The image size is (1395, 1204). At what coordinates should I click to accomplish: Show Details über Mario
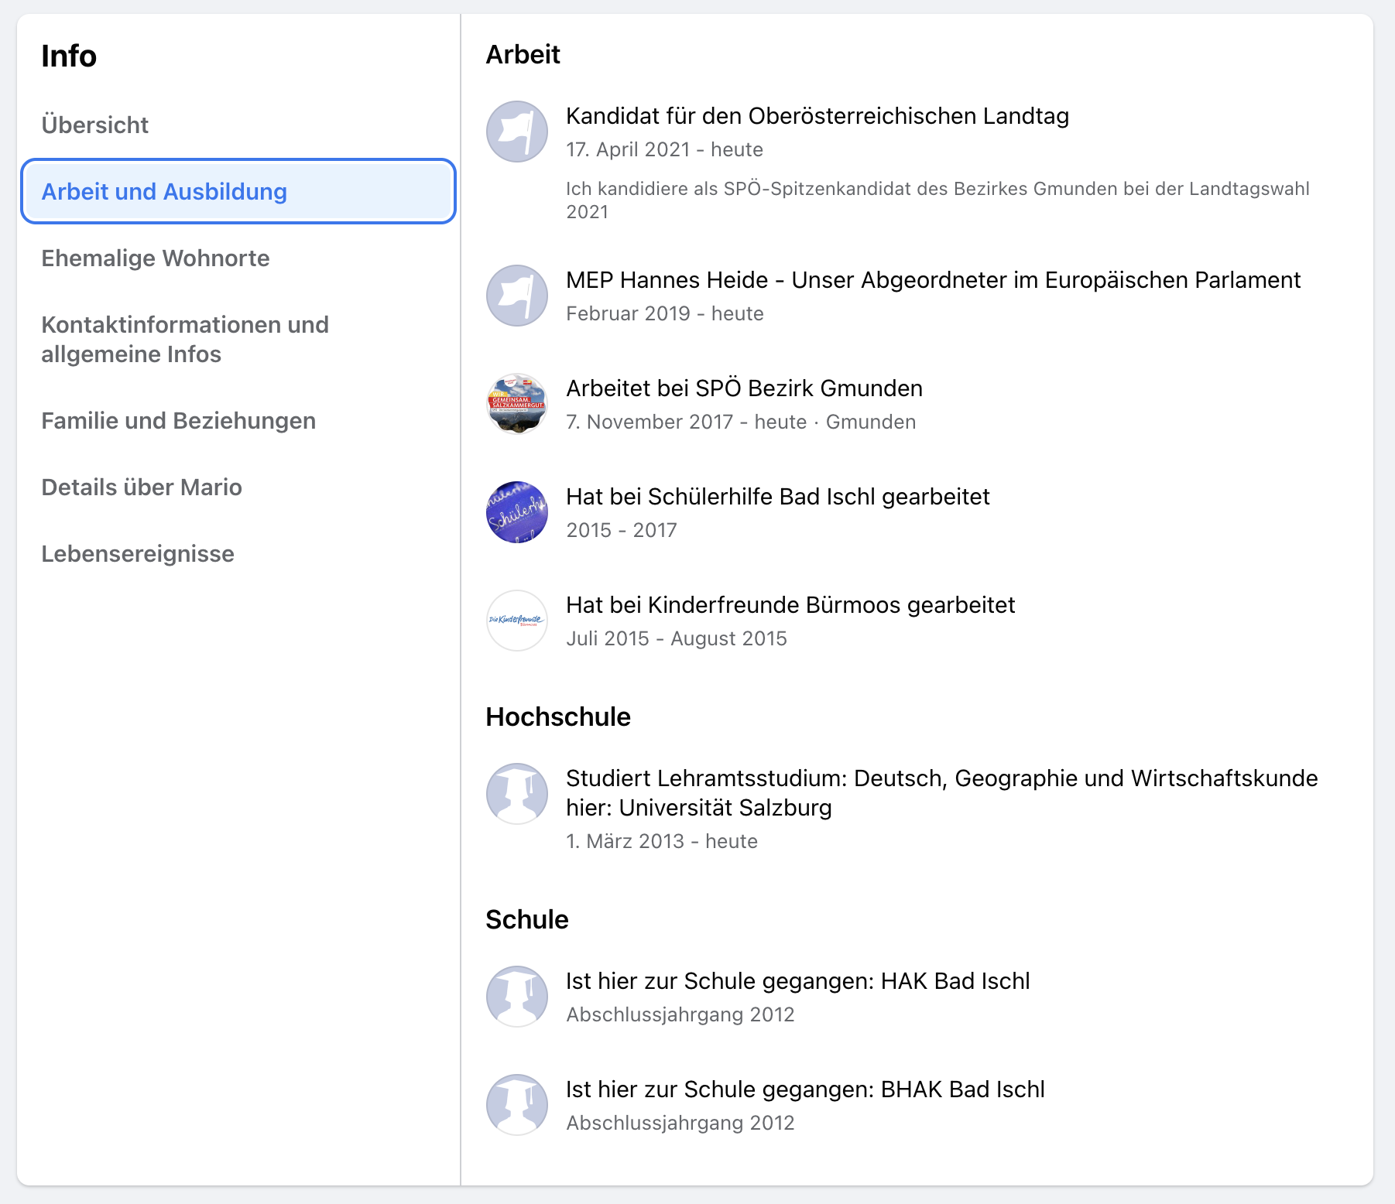pyautogui.click(x=238, y=487)
